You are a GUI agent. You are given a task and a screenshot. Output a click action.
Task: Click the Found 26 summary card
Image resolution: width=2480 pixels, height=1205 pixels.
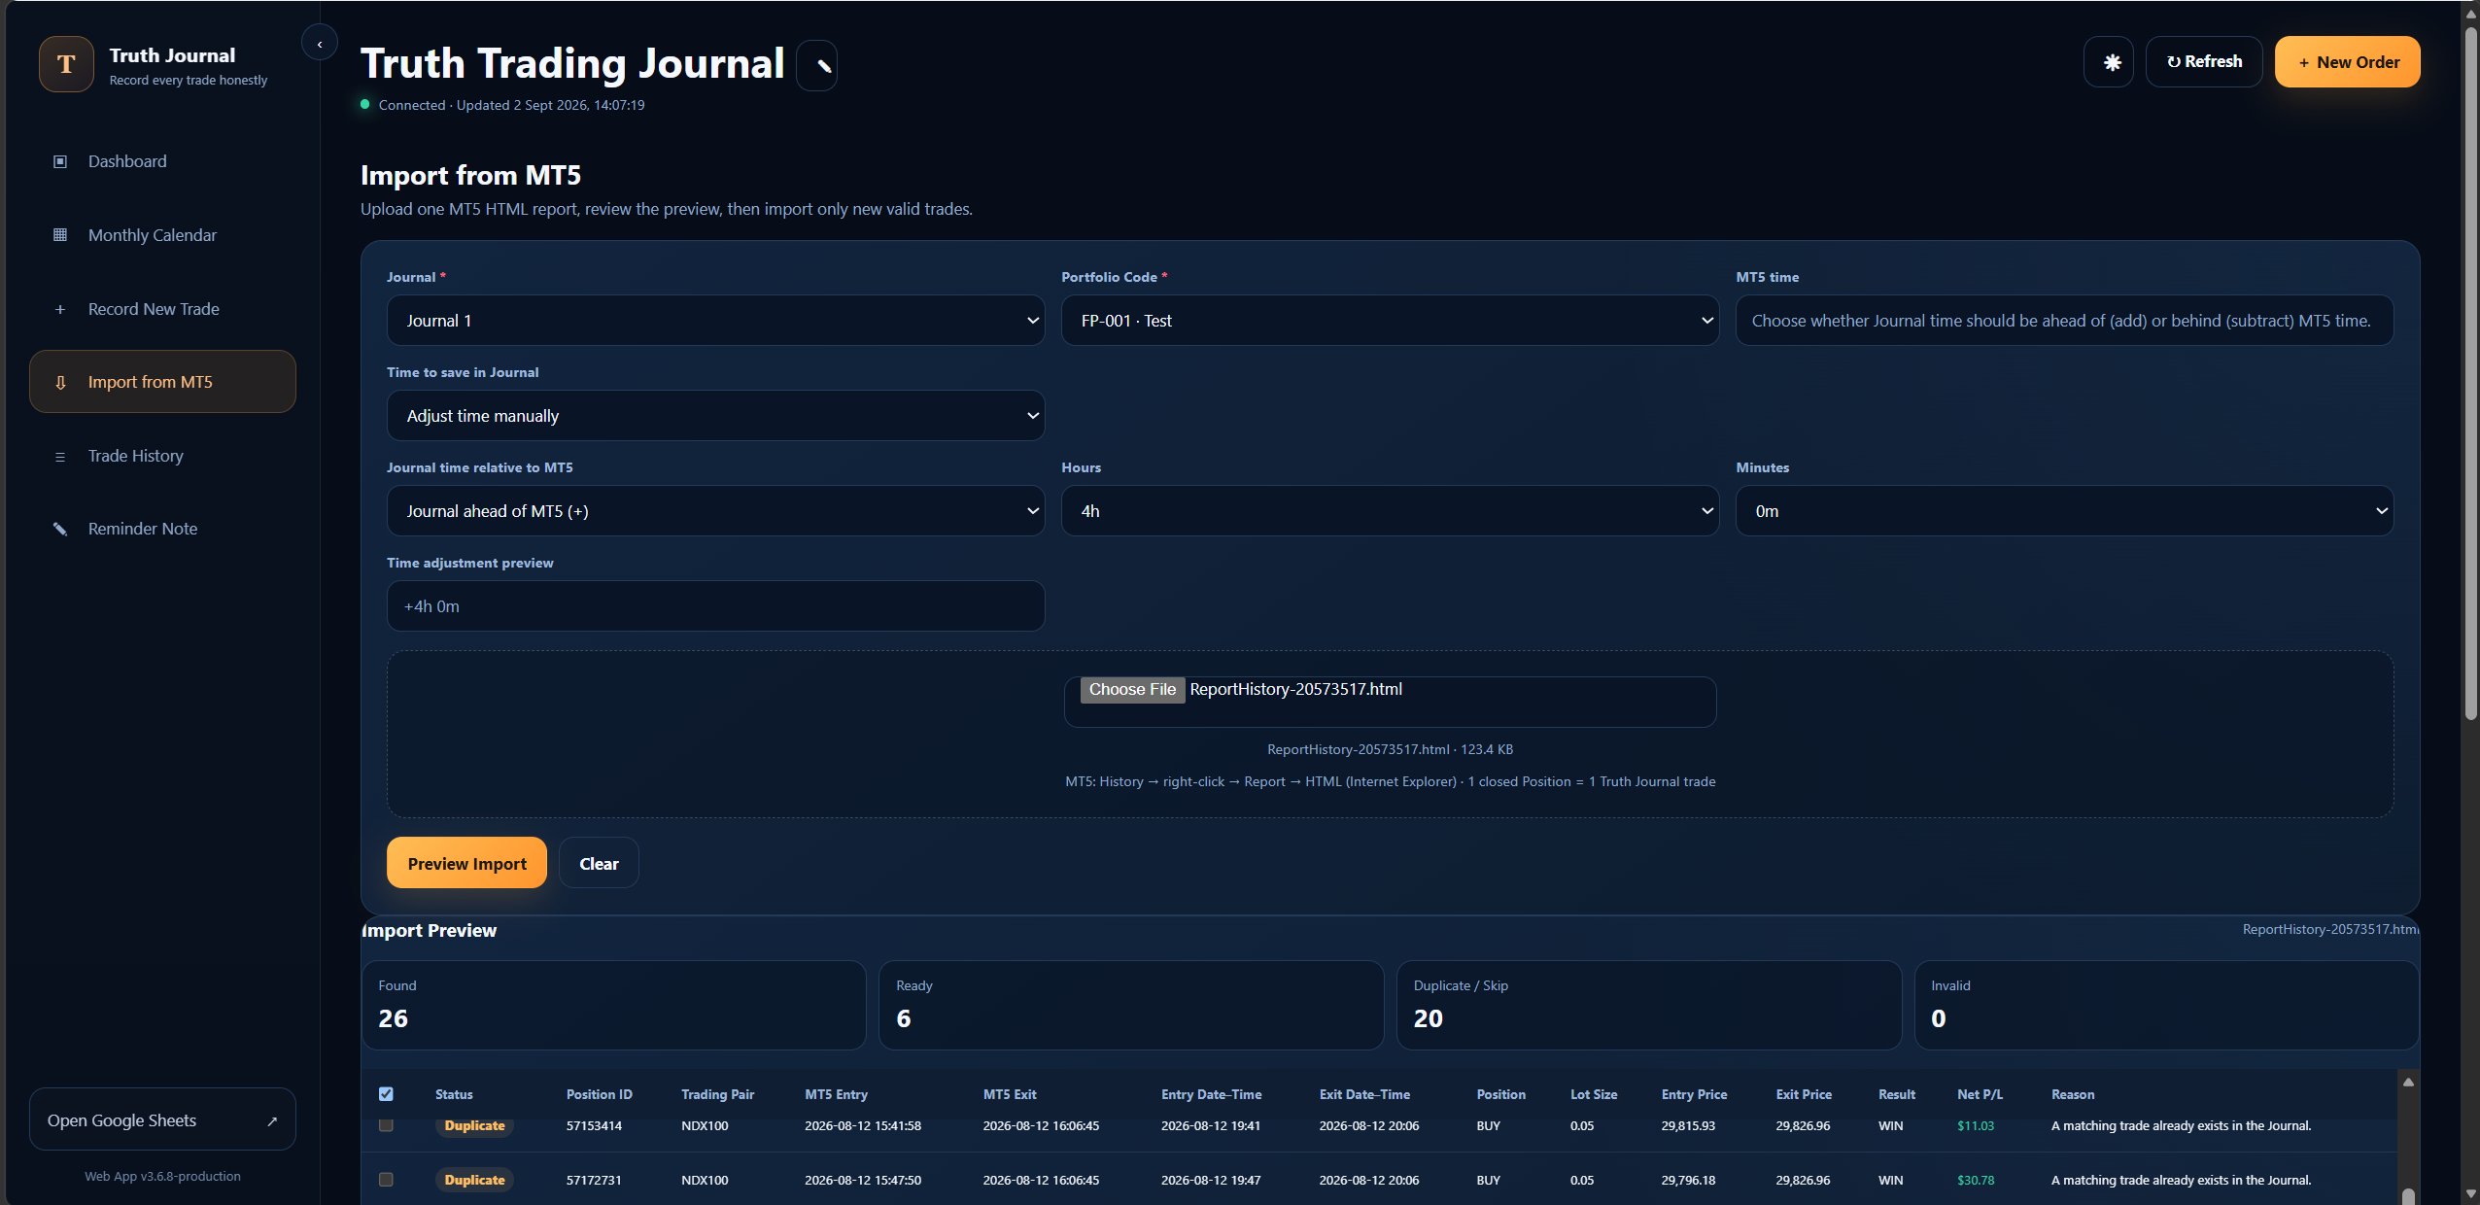tap(613, 1005)
